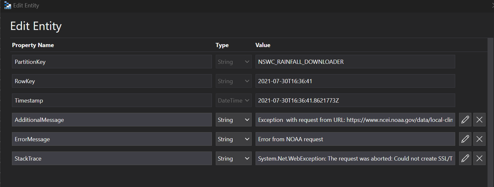Click the StackTrace value with System.Net.WebException
The image size is (494, 187).
pyautogui.click(x=355, y=158)
